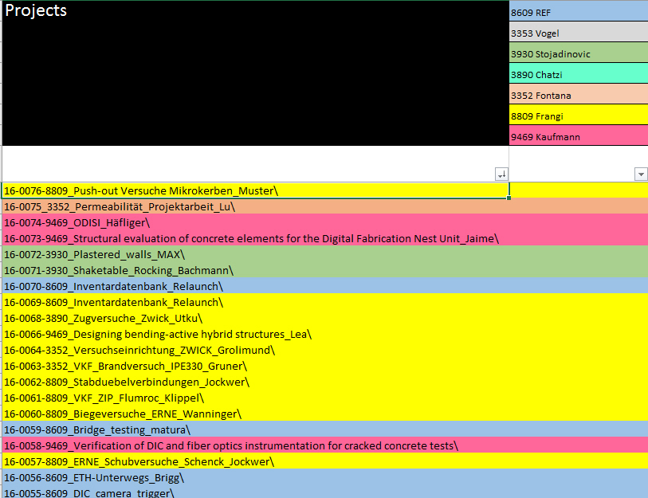Select cell 16-0061-8809 VKF ZIP Flumroc
The image size is (648, 498).
click(x=255, y=398)
